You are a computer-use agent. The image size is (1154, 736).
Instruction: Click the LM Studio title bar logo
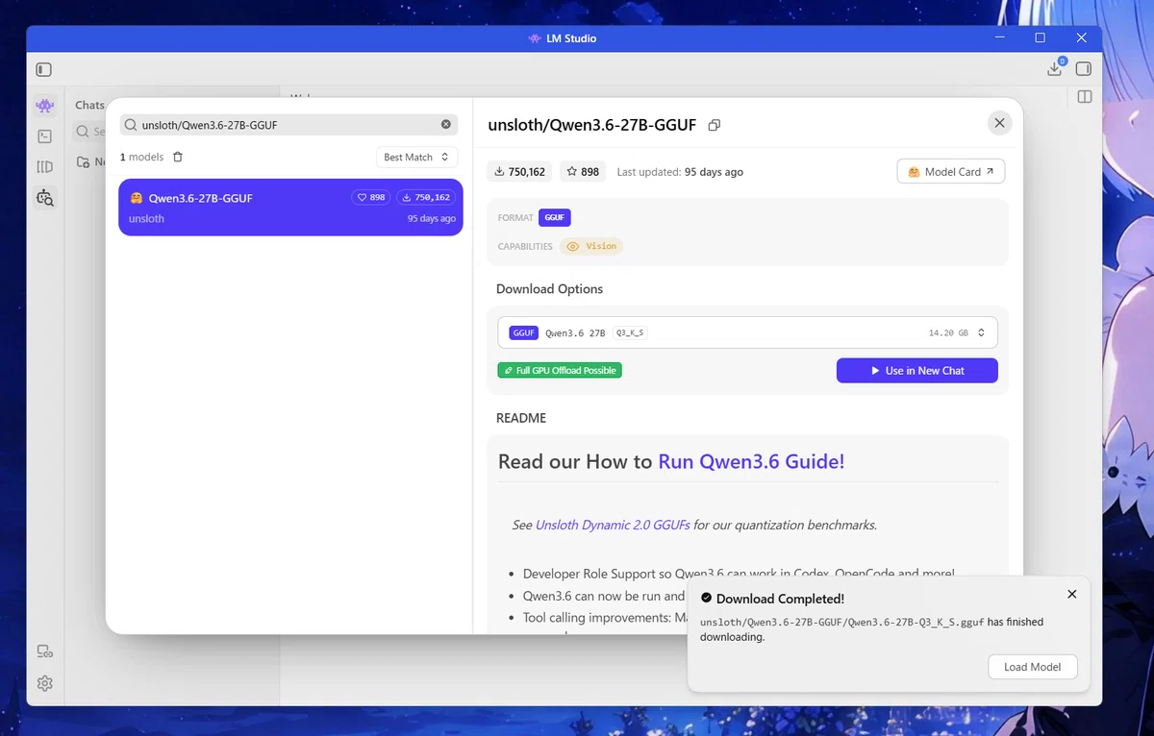pos(535,38)
